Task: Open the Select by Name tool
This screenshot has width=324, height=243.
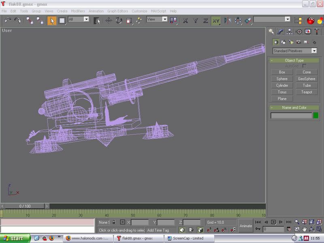Action: pyautogui.click(x=97, y=21)
